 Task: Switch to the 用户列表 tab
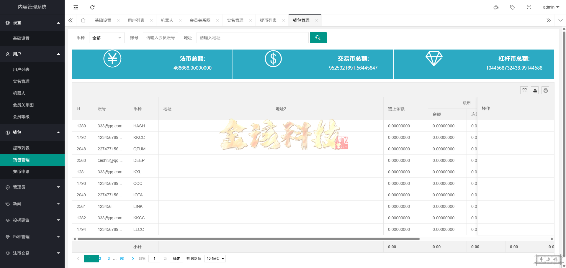pos(137,20)
